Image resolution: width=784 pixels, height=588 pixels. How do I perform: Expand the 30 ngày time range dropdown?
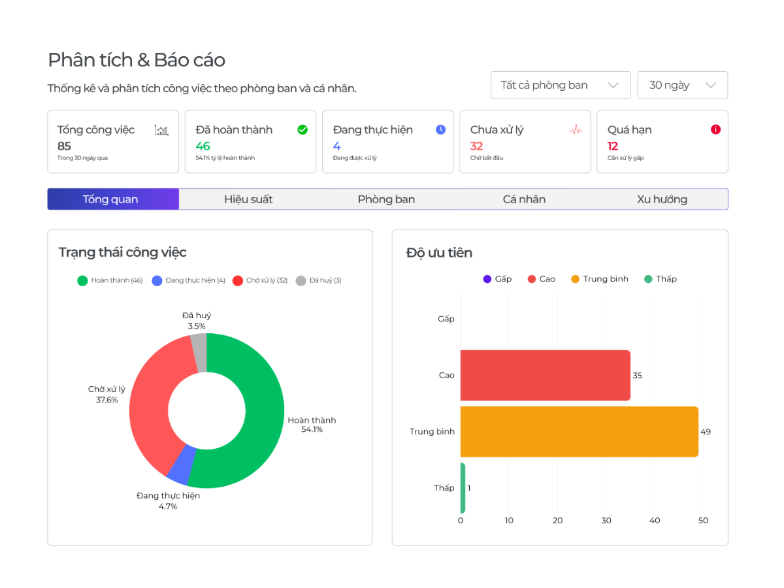[682, 85]
